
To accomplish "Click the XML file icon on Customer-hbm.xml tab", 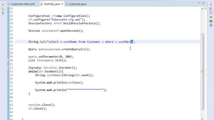I will (x=9, y=4).
